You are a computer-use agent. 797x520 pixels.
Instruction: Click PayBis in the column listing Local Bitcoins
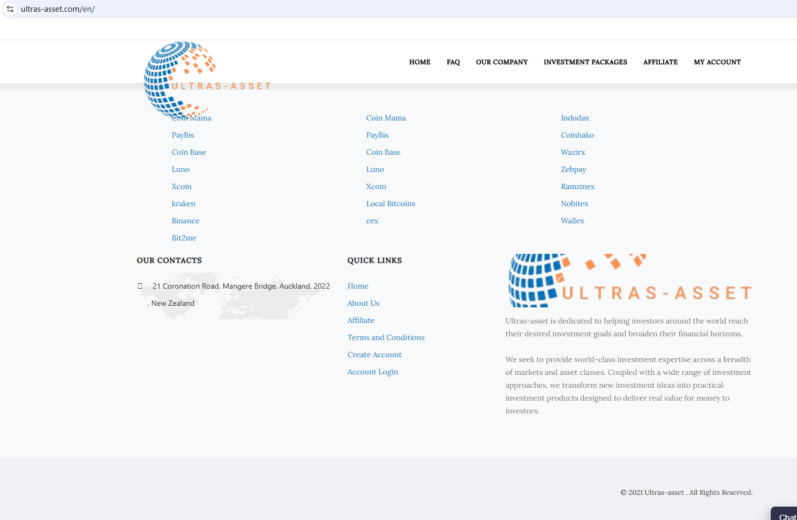(x=378, y=135)
